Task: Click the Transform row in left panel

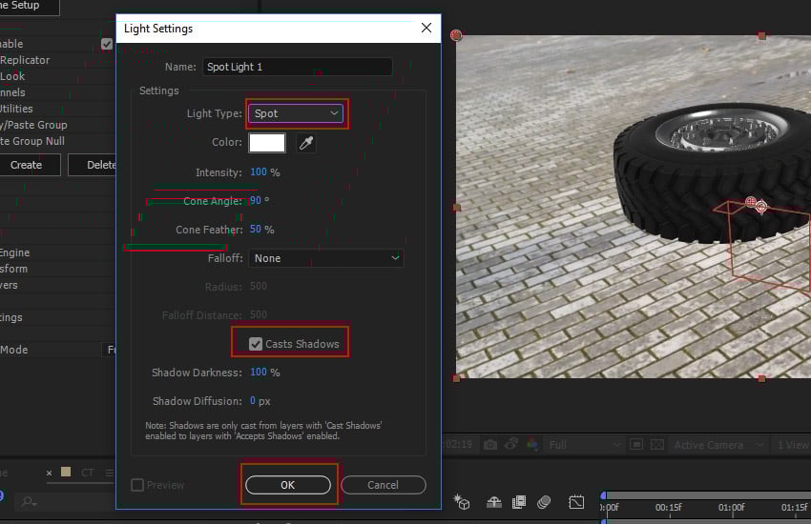Action: coord(14,269)
